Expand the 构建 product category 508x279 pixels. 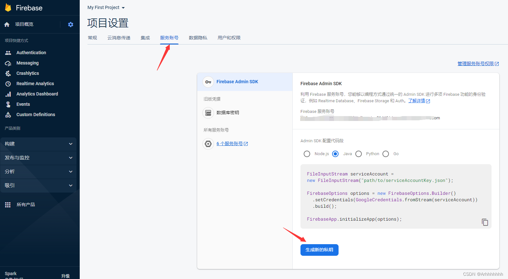coord(38,144)
